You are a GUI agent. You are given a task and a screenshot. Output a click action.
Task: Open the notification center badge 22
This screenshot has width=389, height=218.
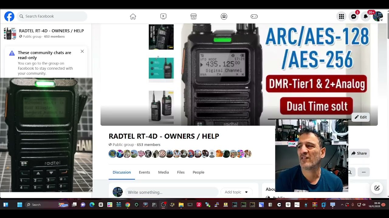(x=384, y=205)
